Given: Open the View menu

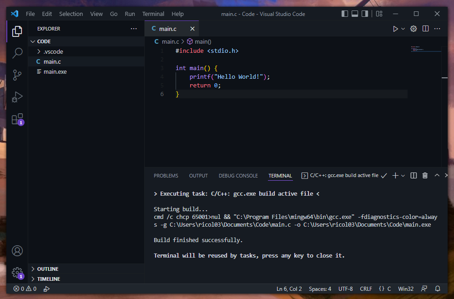Looking at the screenshot, I should coord(96,14).
